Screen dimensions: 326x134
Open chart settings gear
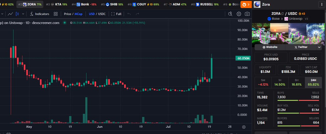(x=239, y=14)
